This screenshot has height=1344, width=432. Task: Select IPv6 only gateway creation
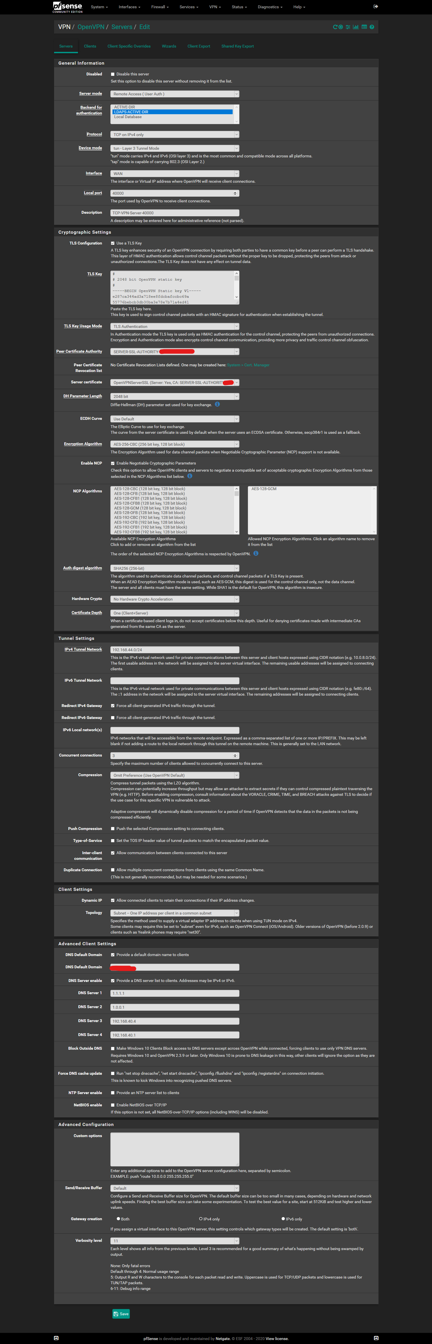pos(283,1219)
